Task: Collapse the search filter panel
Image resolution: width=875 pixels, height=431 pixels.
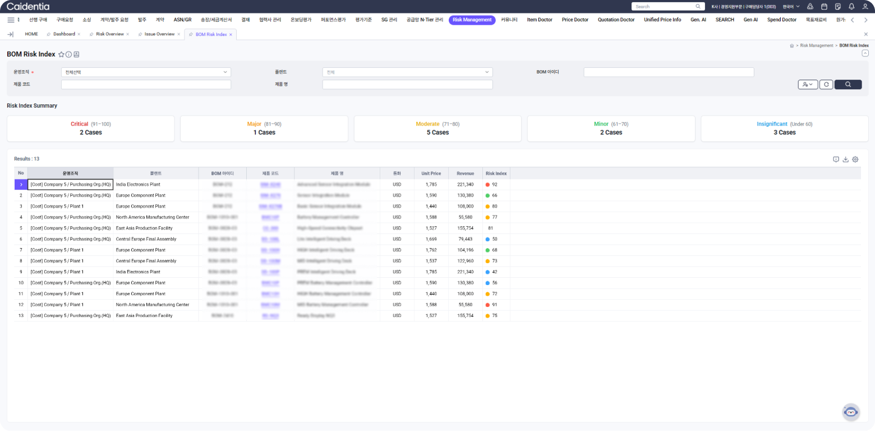Action: click(865, 53)
